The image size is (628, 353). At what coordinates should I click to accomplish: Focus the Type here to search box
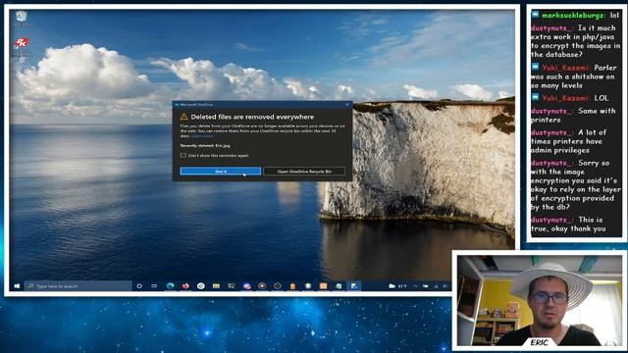pos(78,286)
